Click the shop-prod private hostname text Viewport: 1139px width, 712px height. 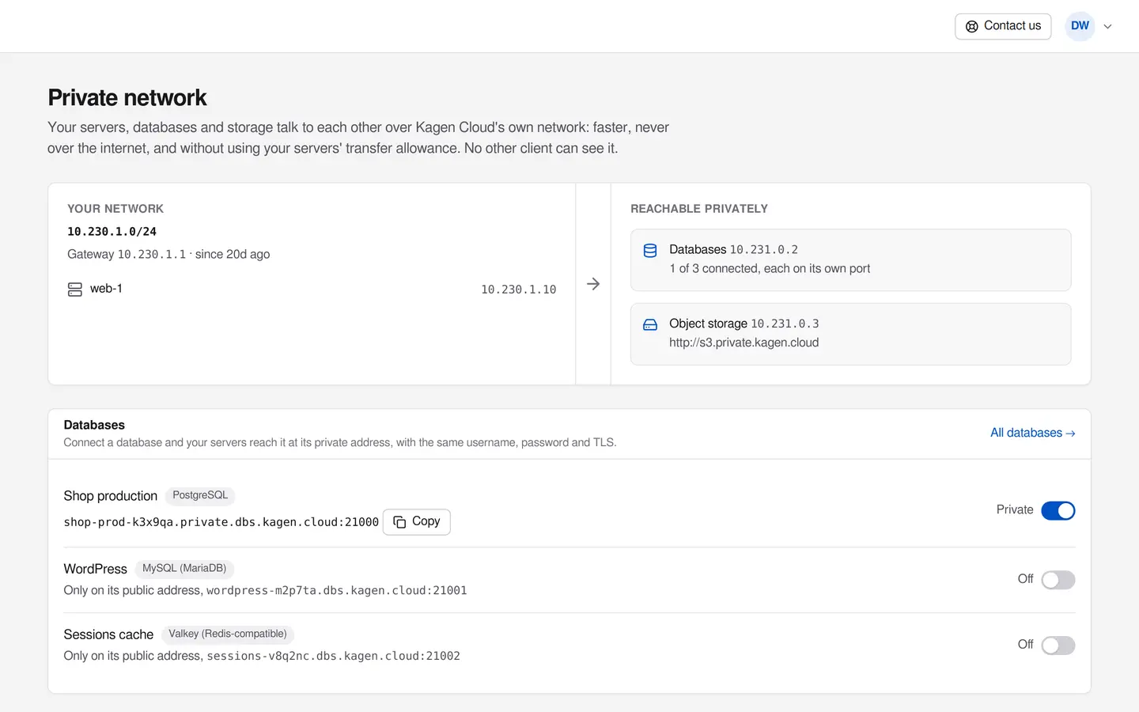click(221, 522)
